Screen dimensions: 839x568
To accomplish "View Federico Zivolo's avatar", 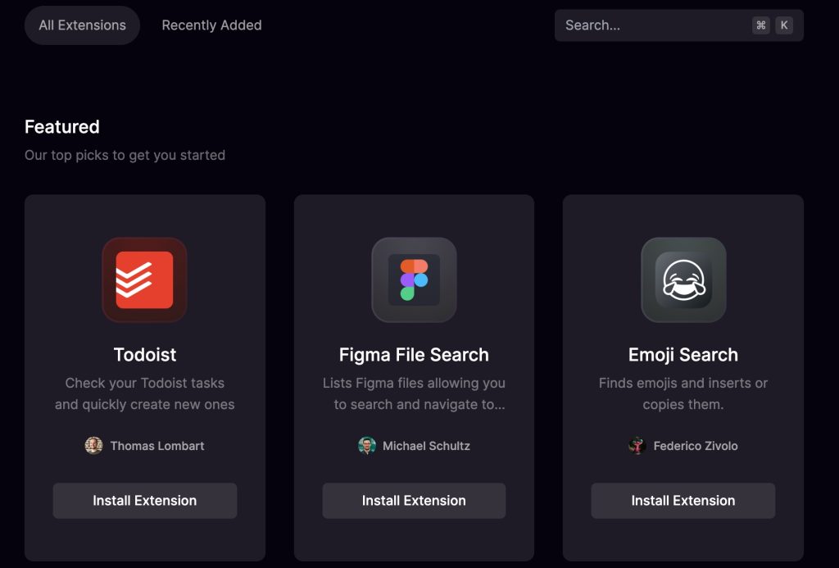I will pyautogui.click(x=637, y=445).
